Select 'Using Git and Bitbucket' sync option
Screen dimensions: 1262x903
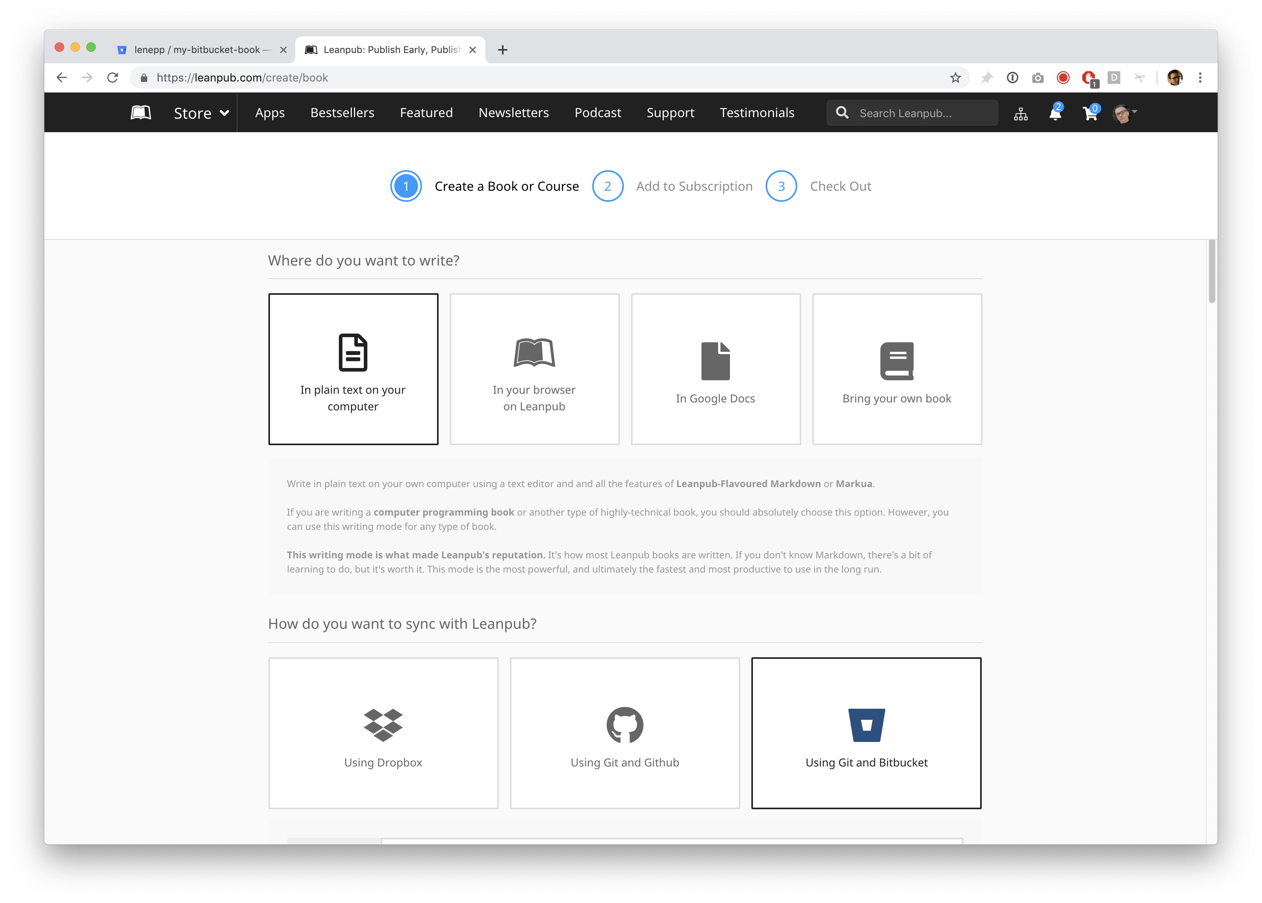click(x=866, y=733)
